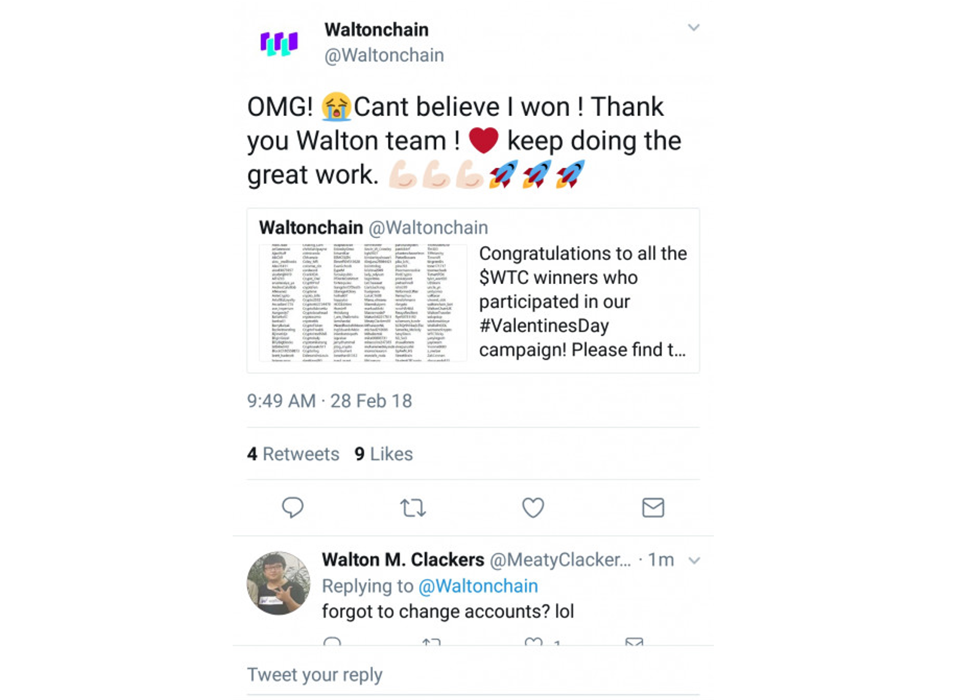
Task: Click the reply speech bubble icon under main tweet
Action: tap(292, 507)
